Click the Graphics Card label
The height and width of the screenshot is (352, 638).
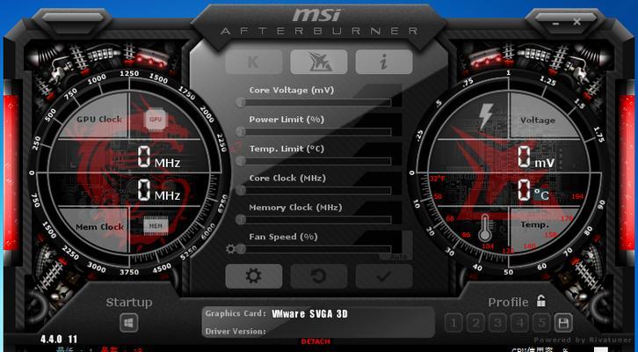(236, 313)
